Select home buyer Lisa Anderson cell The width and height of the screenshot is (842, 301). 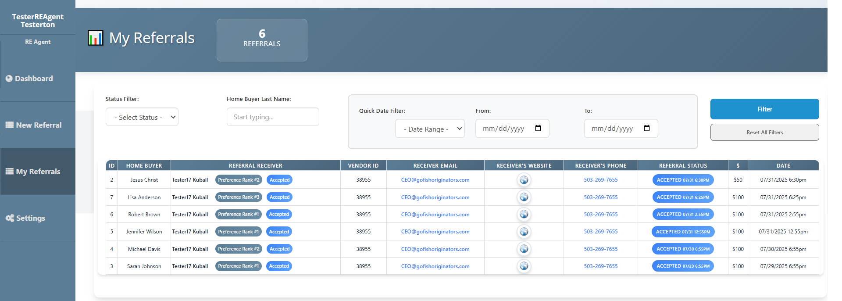click(144, 197)
